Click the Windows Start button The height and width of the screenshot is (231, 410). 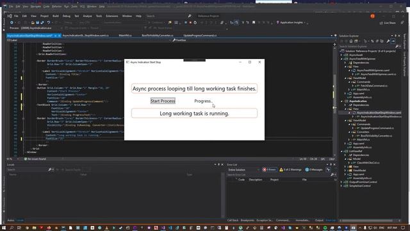point(4,228)
